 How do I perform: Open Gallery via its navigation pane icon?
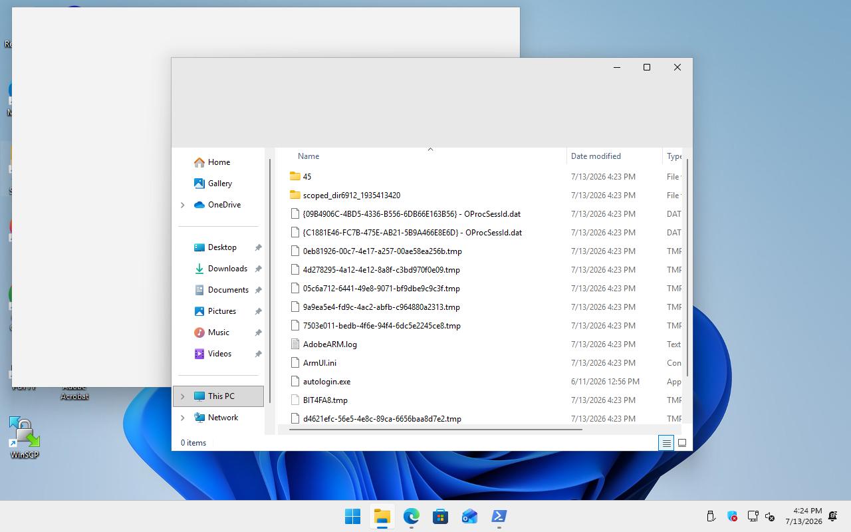(x=199, y=184)
